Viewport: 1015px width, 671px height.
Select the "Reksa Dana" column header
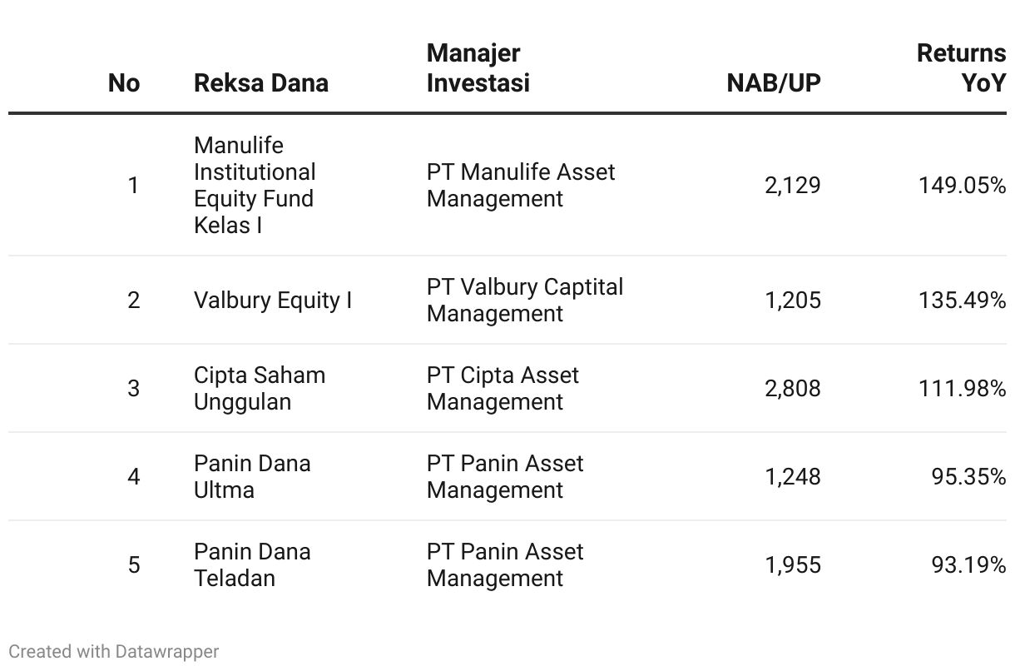(x=261, y=82)
